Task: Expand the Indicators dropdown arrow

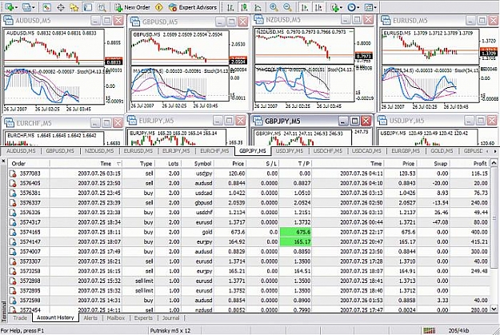Action: (x=341, y=7)
